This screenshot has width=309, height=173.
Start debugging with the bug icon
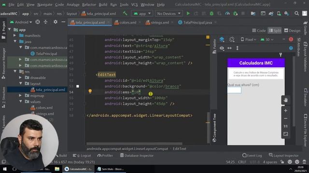click(x=211, y=13)
